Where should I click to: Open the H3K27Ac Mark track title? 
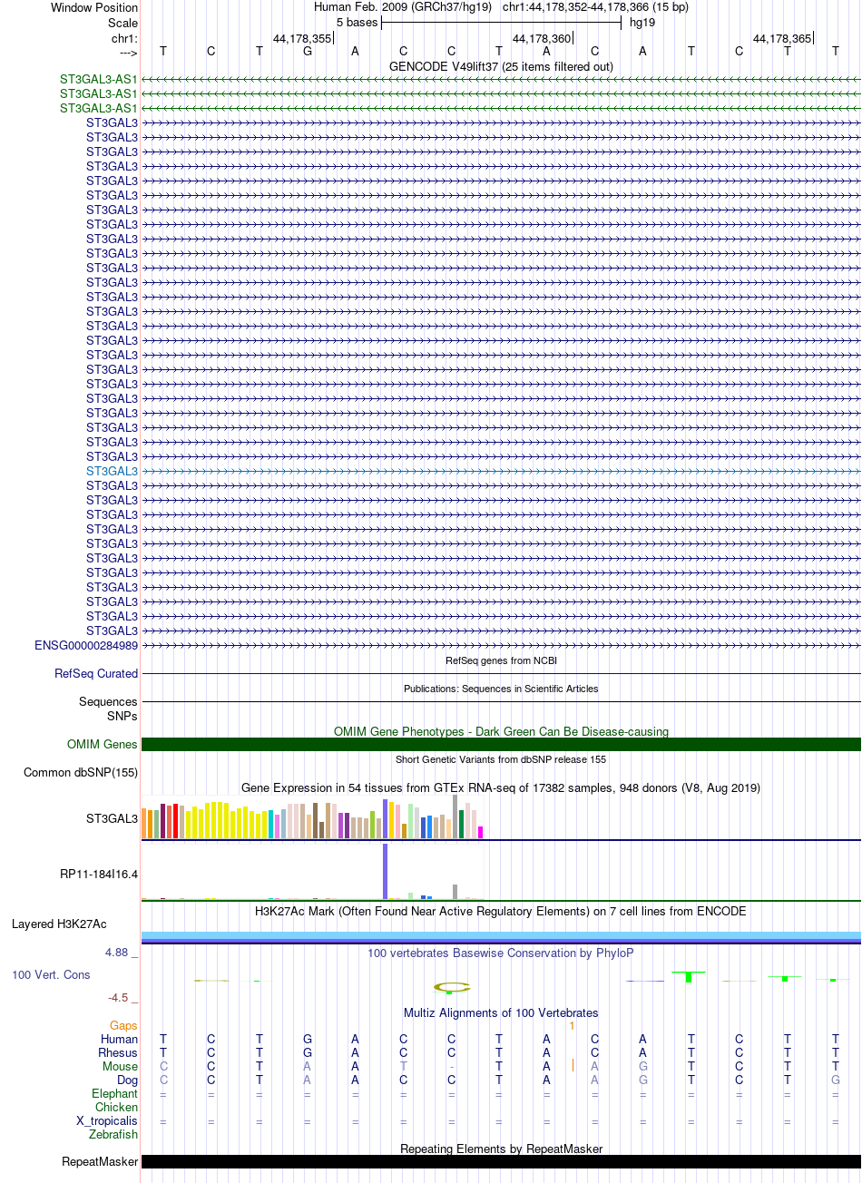click(x=501, y=911)
